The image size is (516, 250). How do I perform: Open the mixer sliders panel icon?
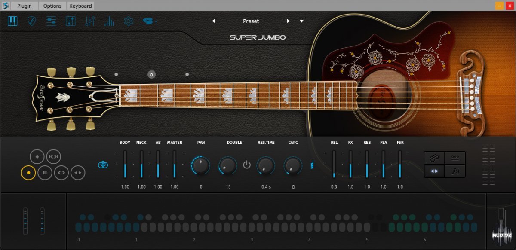tap(51, 21)
